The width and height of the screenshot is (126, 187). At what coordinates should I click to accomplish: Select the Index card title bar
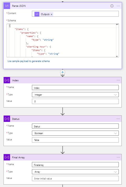coord(62,80)
